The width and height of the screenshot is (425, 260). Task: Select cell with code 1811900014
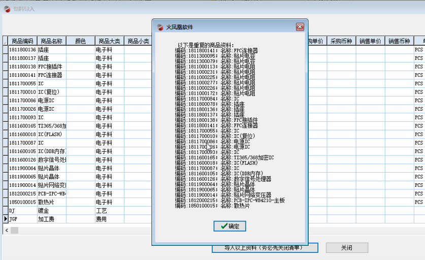coord(22,185)
